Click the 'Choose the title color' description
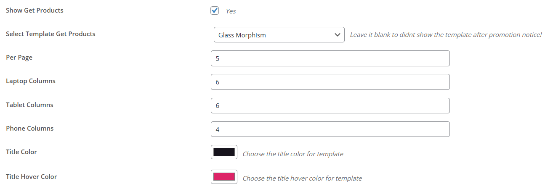Screen dimensions: 545x189 click(292, 154)
